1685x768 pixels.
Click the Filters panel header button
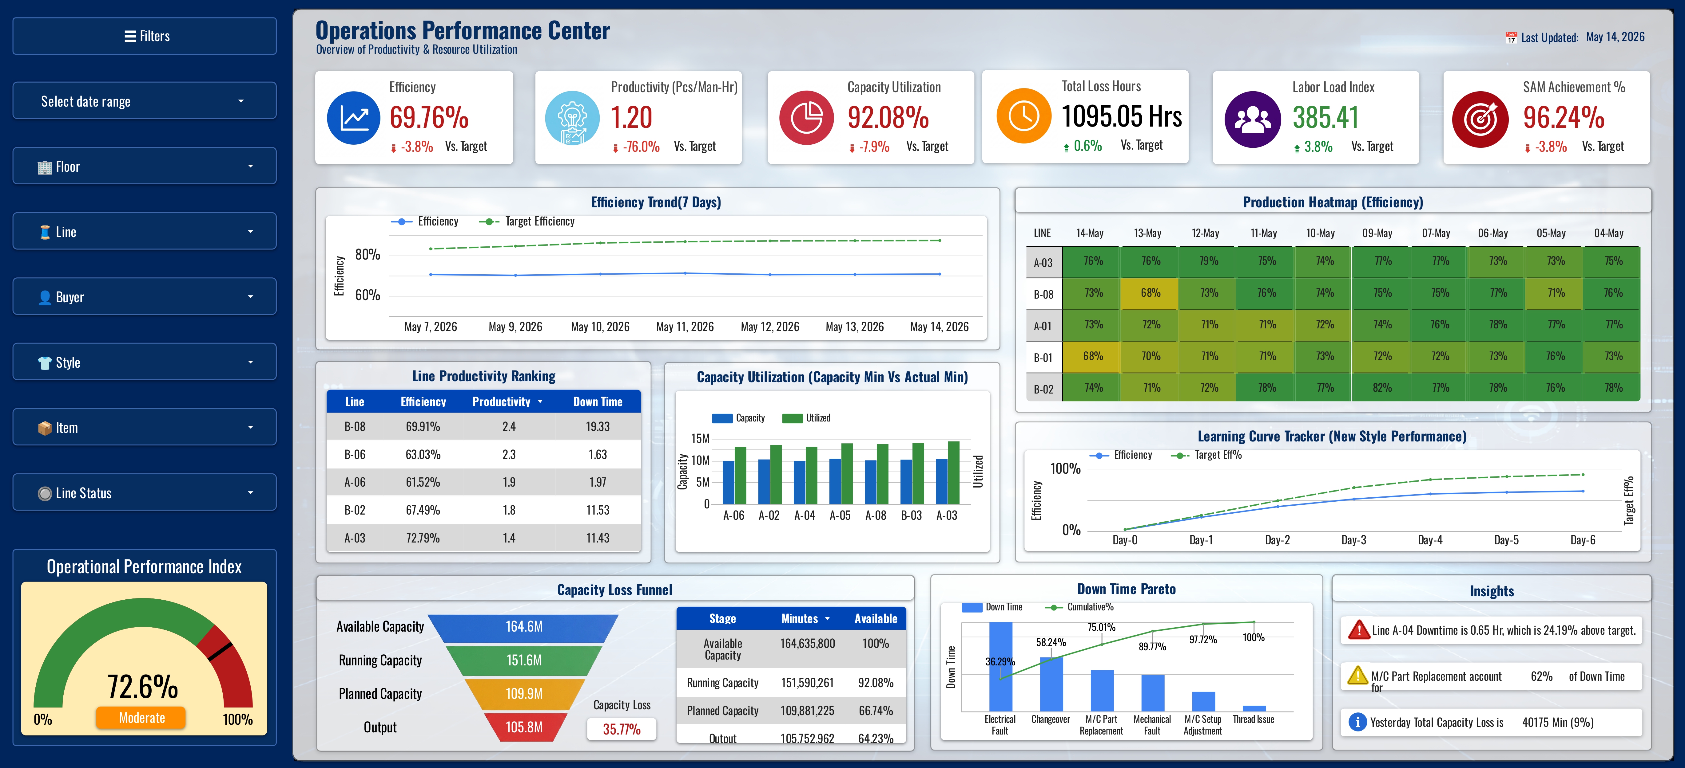(145, 36)
